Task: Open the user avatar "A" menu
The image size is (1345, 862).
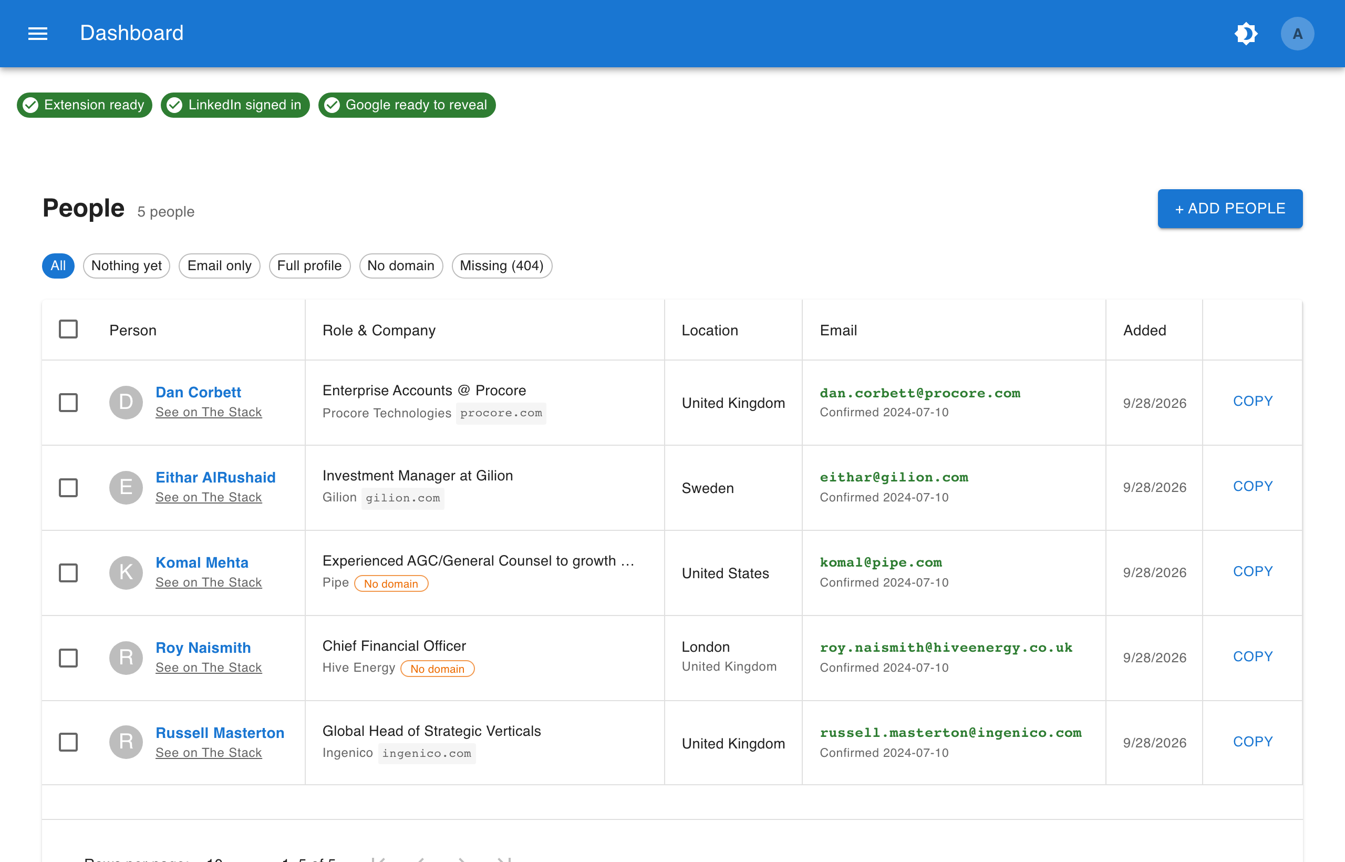Action: [x=1297, y=34]
